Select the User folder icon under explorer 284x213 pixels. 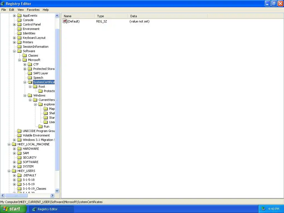pos(46,122)
